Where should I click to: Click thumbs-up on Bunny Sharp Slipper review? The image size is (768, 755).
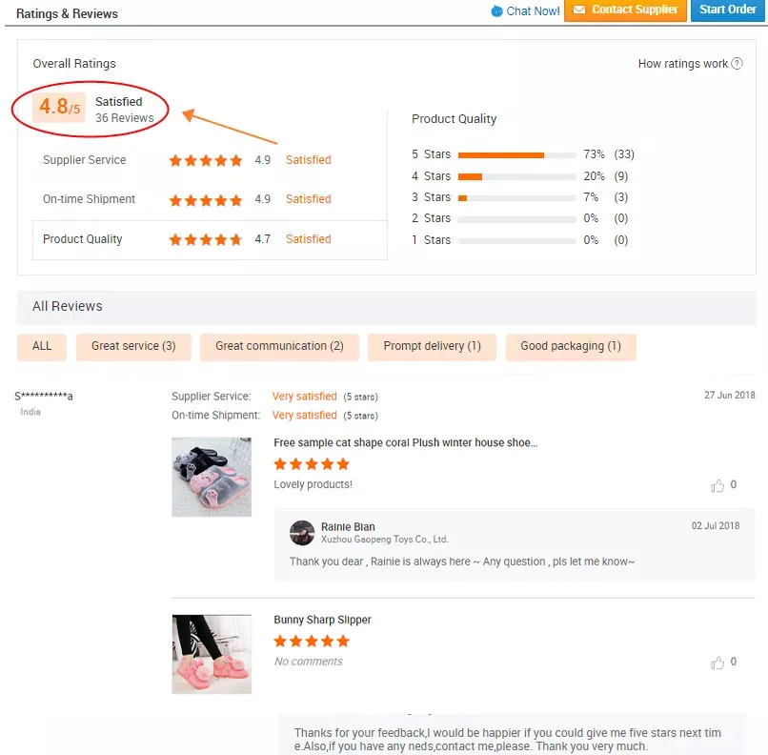click(717, 663)
